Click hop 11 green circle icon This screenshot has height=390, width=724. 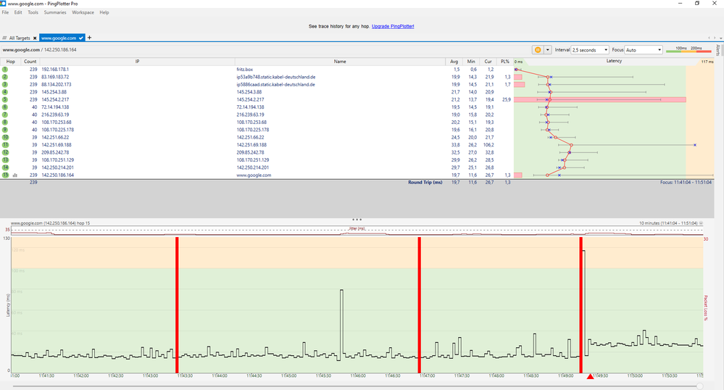coord(5,145)
